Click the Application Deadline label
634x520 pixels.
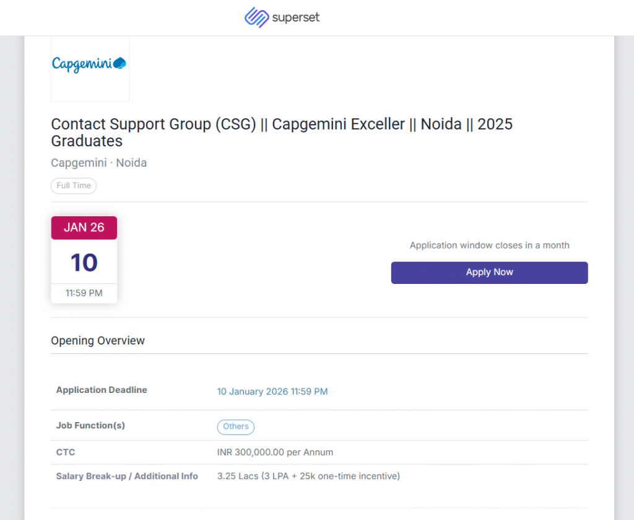[x=102, y=390]
